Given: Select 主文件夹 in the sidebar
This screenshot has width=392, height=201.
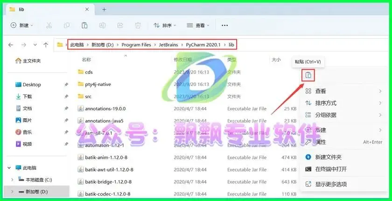Looking at the screenshot, I should coord(28,61).
